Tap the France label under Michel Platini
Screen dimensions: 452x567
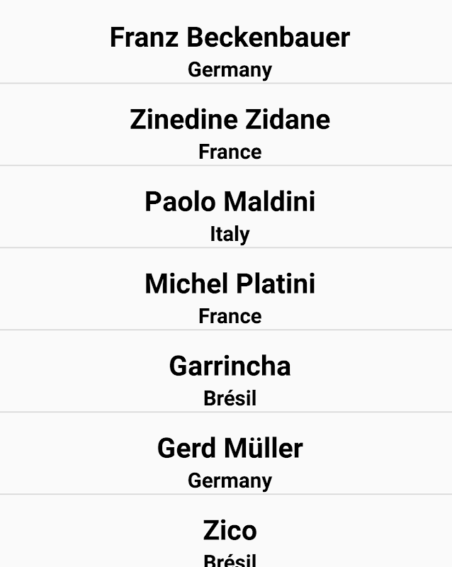tap(230, 317)
